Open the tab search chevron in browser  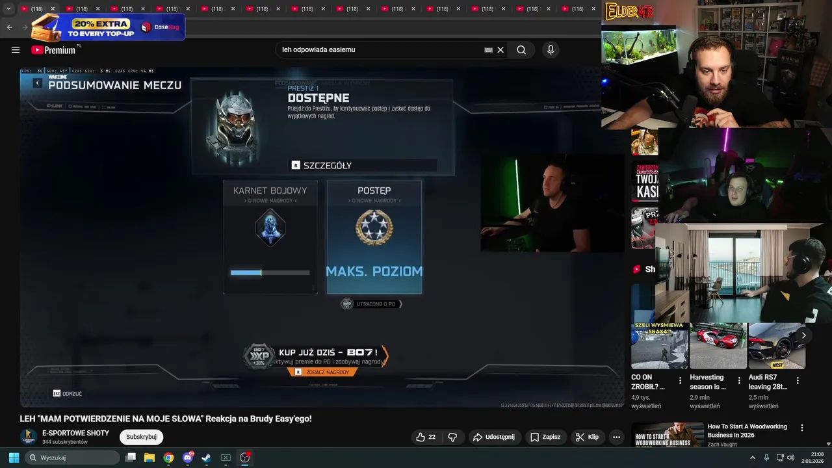[x=8, y=9]
